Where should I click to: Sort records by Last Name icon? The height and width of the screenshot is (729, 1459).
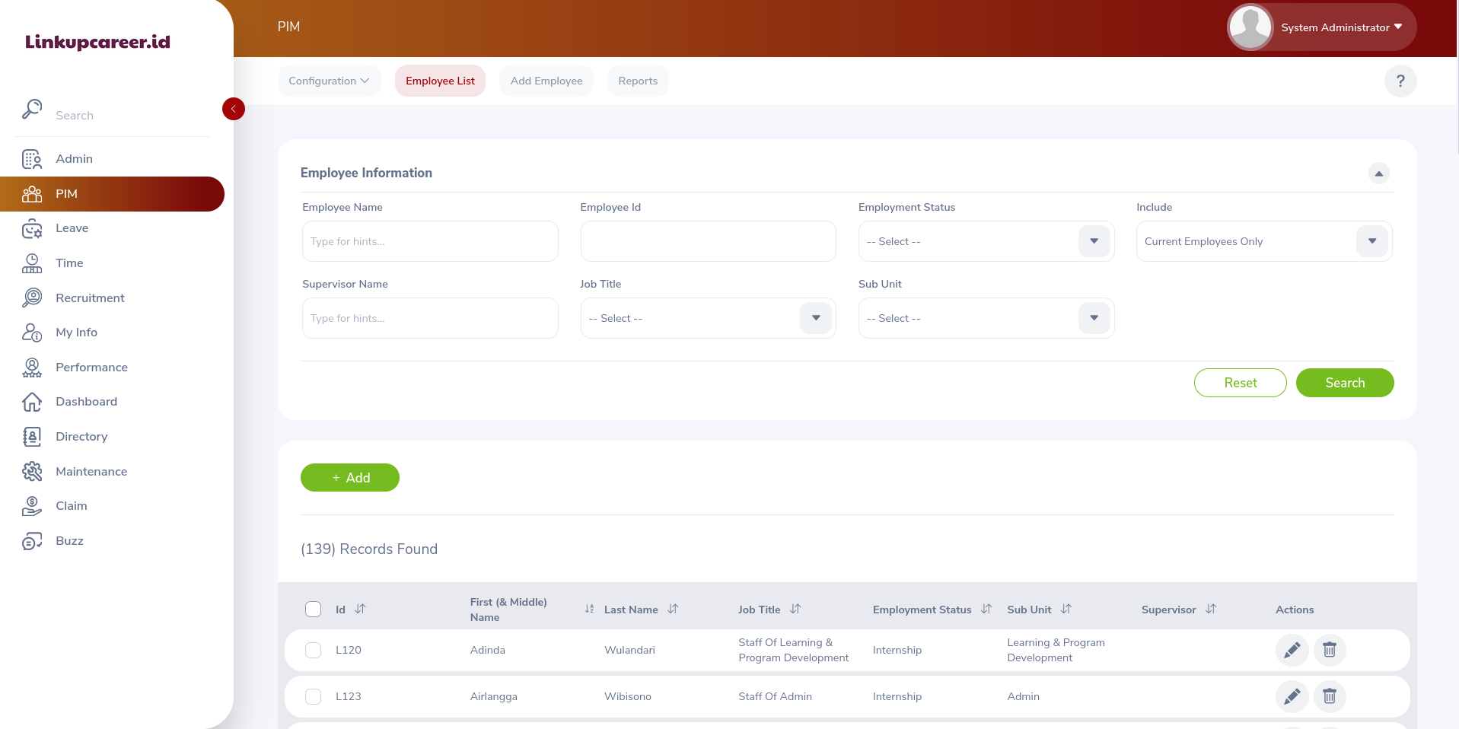click(673, 609)
